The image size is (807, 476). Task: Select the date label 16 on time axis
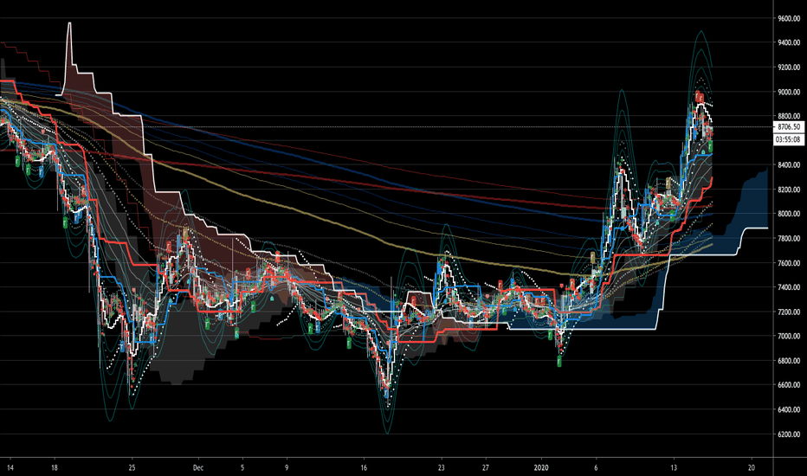click(x=364, y=467)
